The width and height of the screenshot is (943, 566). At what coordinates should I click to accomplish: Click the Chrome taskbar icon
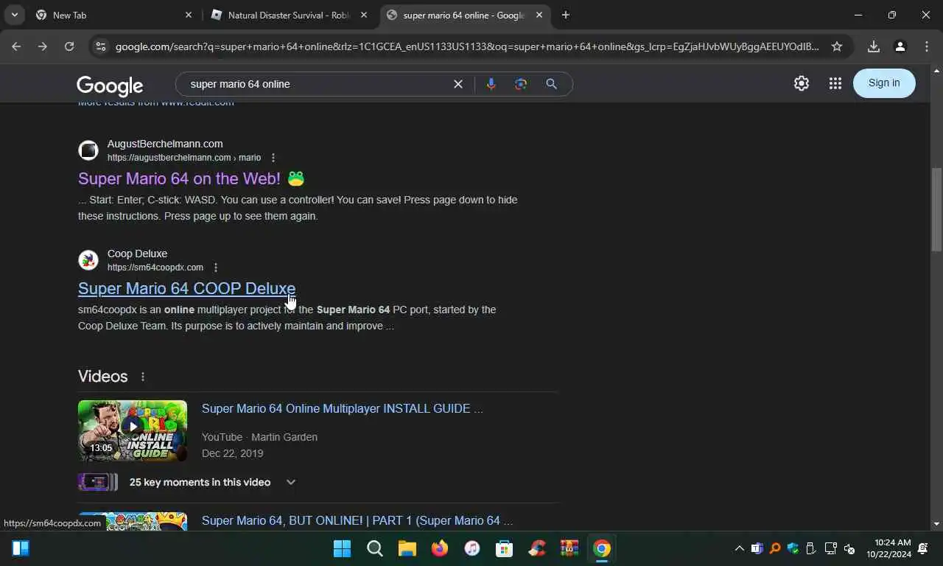tap(602, 548)
